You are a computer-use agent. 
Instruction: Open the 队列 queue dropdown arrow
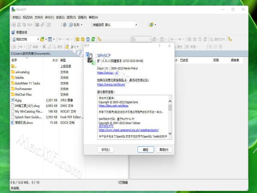click(82, 25)
